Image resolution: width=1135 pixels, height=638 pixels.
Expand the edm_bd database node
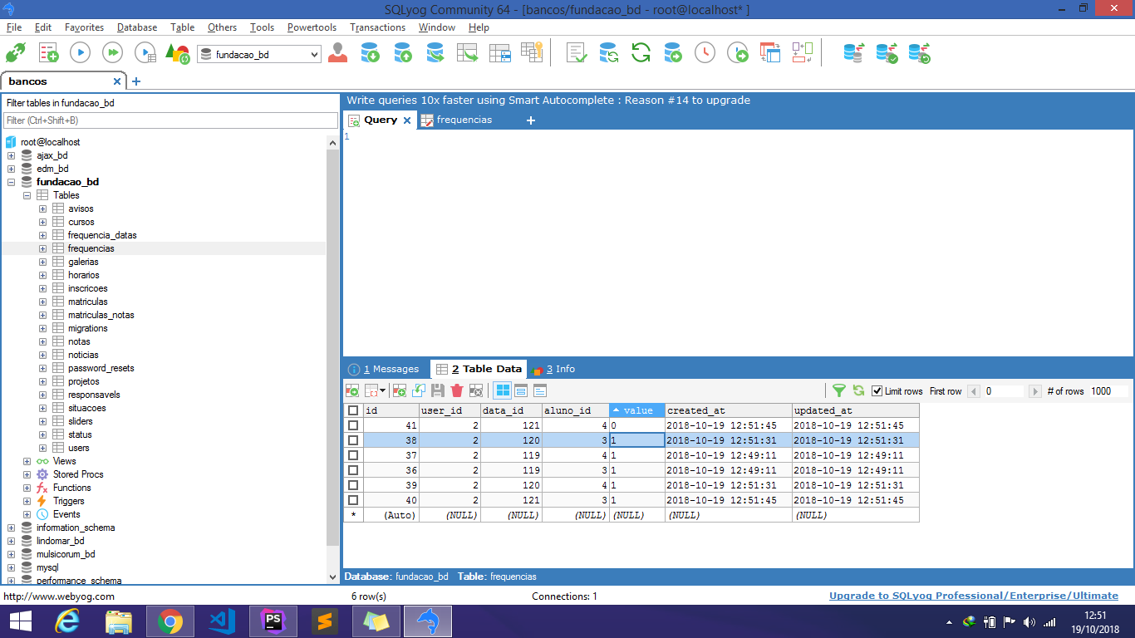11,169
